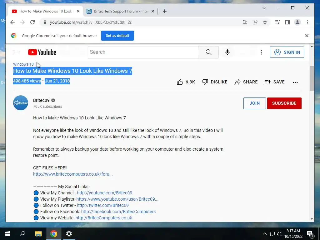Open the tab search chevron in title bar

tap(264, 8)
